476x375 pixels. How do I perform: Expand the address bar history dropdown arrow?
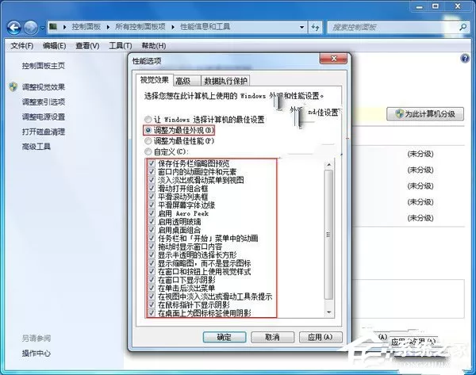coord(301,27)
